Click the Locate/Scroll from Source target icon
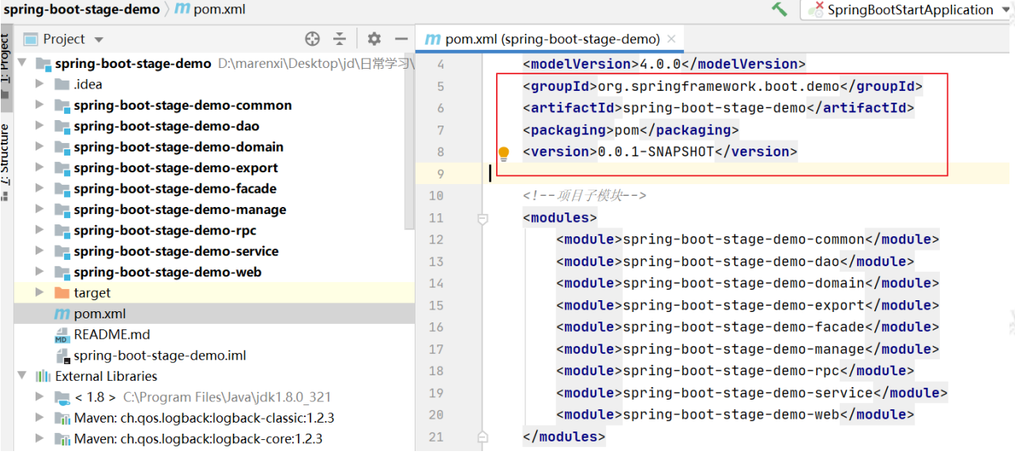 (312, 39)
